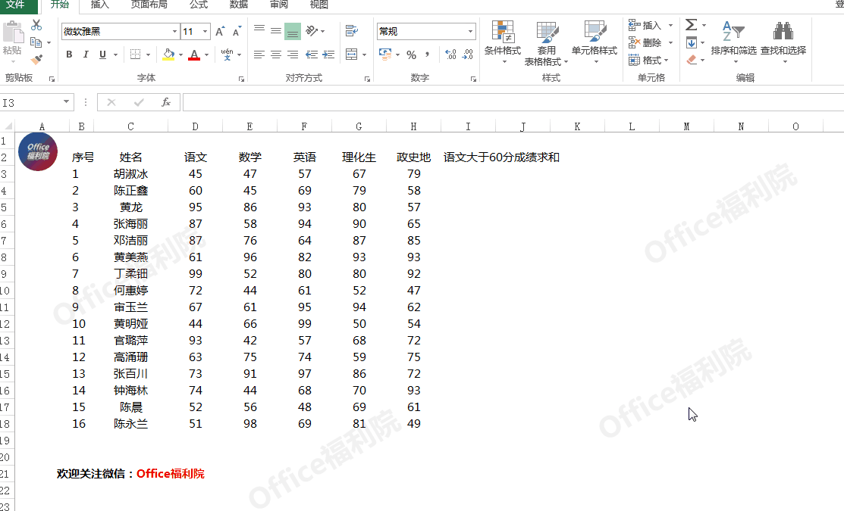Apply comma style number format
844x511 pixels.
pyautogui.click(x=428, y=55)
